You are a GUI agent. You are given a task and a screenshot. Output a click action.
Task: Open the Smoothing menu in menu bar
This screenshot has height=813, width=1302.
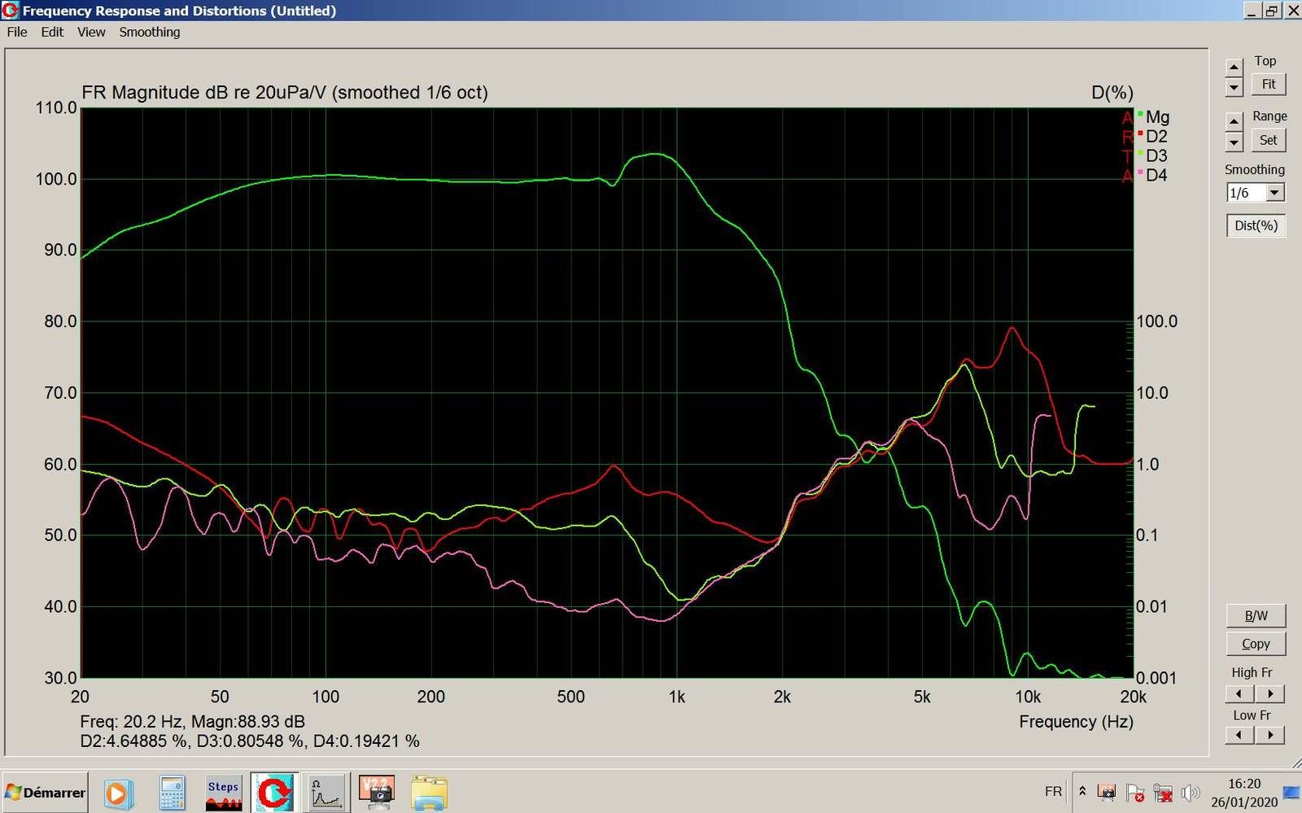pyautogui.click(x=150, y=32)
